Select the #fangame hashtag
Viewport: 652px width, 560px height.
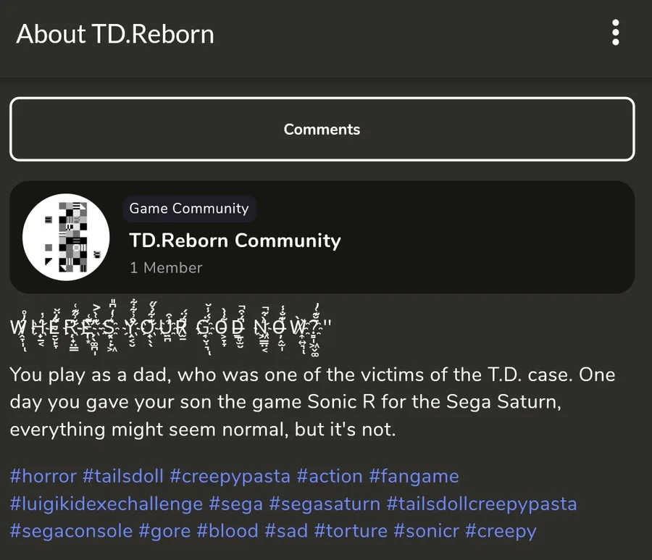(x=414, y=477)
